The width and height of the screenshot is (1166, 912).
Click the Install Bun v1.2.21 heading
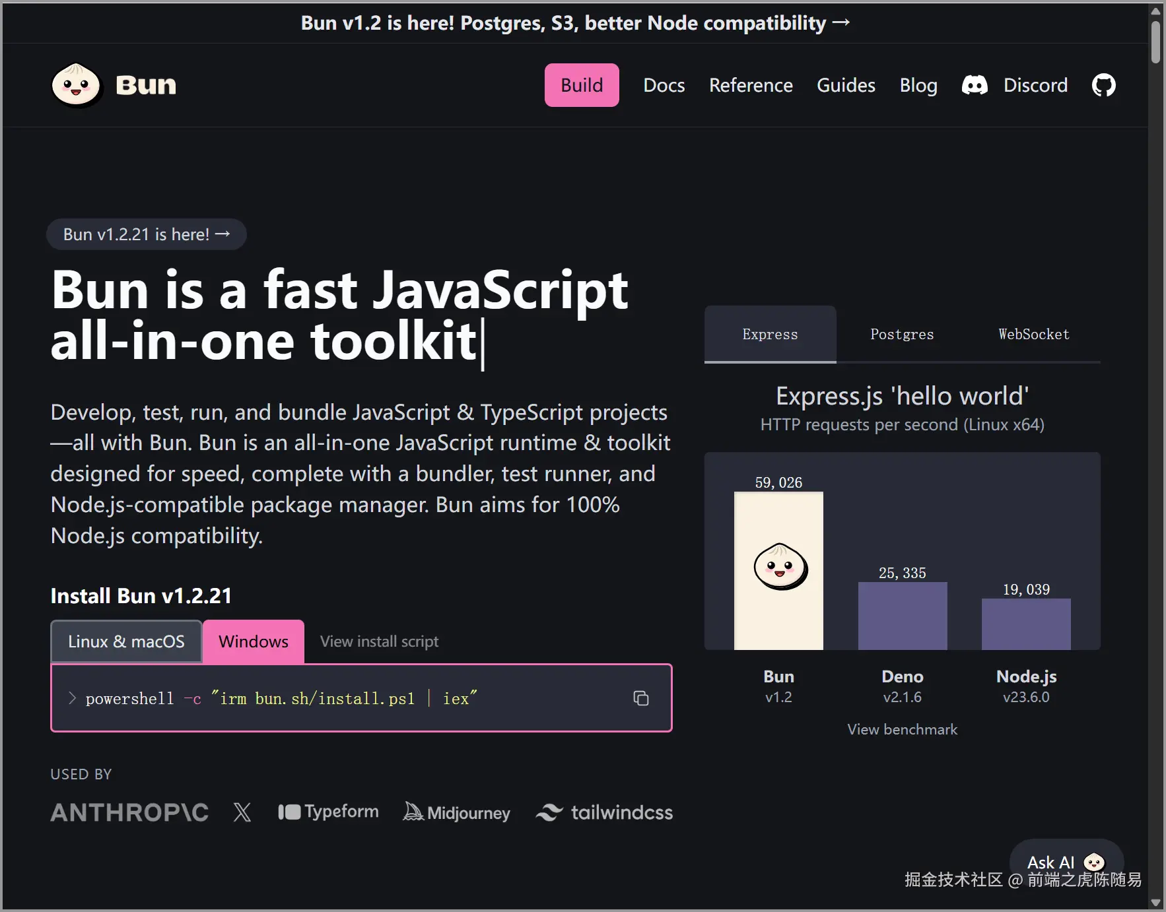click(141, 596)
